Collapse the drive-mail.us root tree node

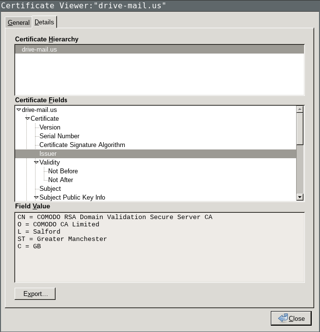tap(19, 110)
